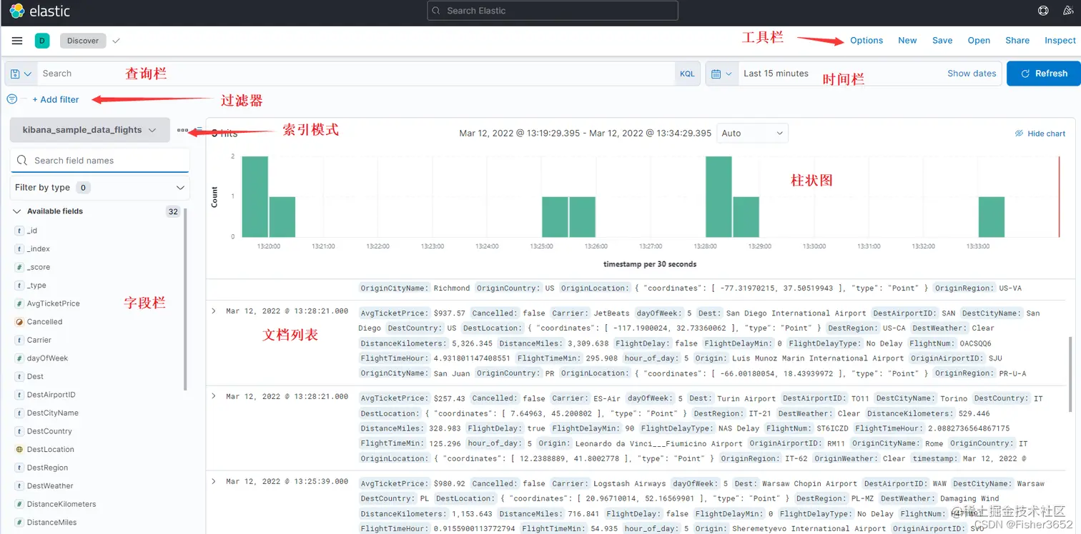
Task: Click the DestLocation geo point icon
Action: click(x=19, y=450)
